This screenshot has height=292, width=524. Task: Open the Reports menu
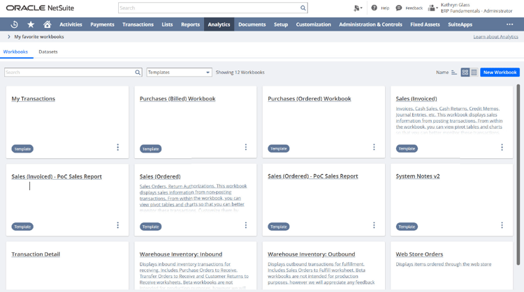[x=191, y=24]
